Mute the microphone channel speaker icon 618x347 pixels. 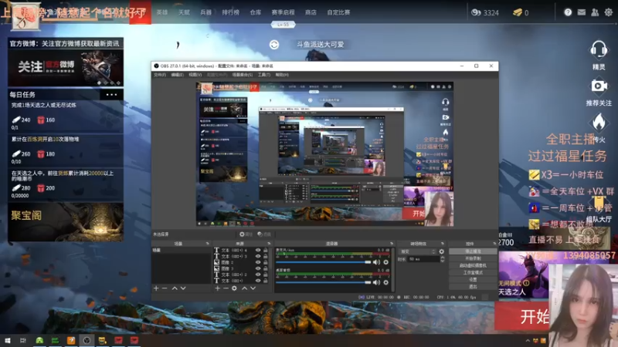pyautogui.click(x=377, y=262)
